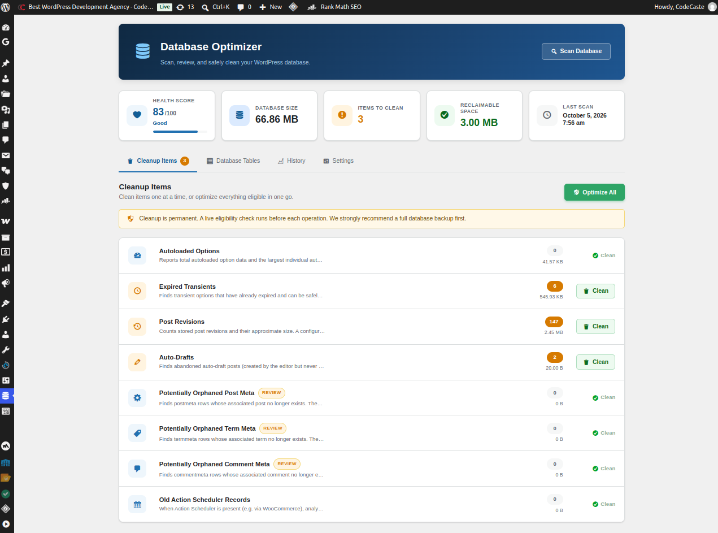
Task: Click the Post Revisions history icon
Action: (x=137, y=327)
